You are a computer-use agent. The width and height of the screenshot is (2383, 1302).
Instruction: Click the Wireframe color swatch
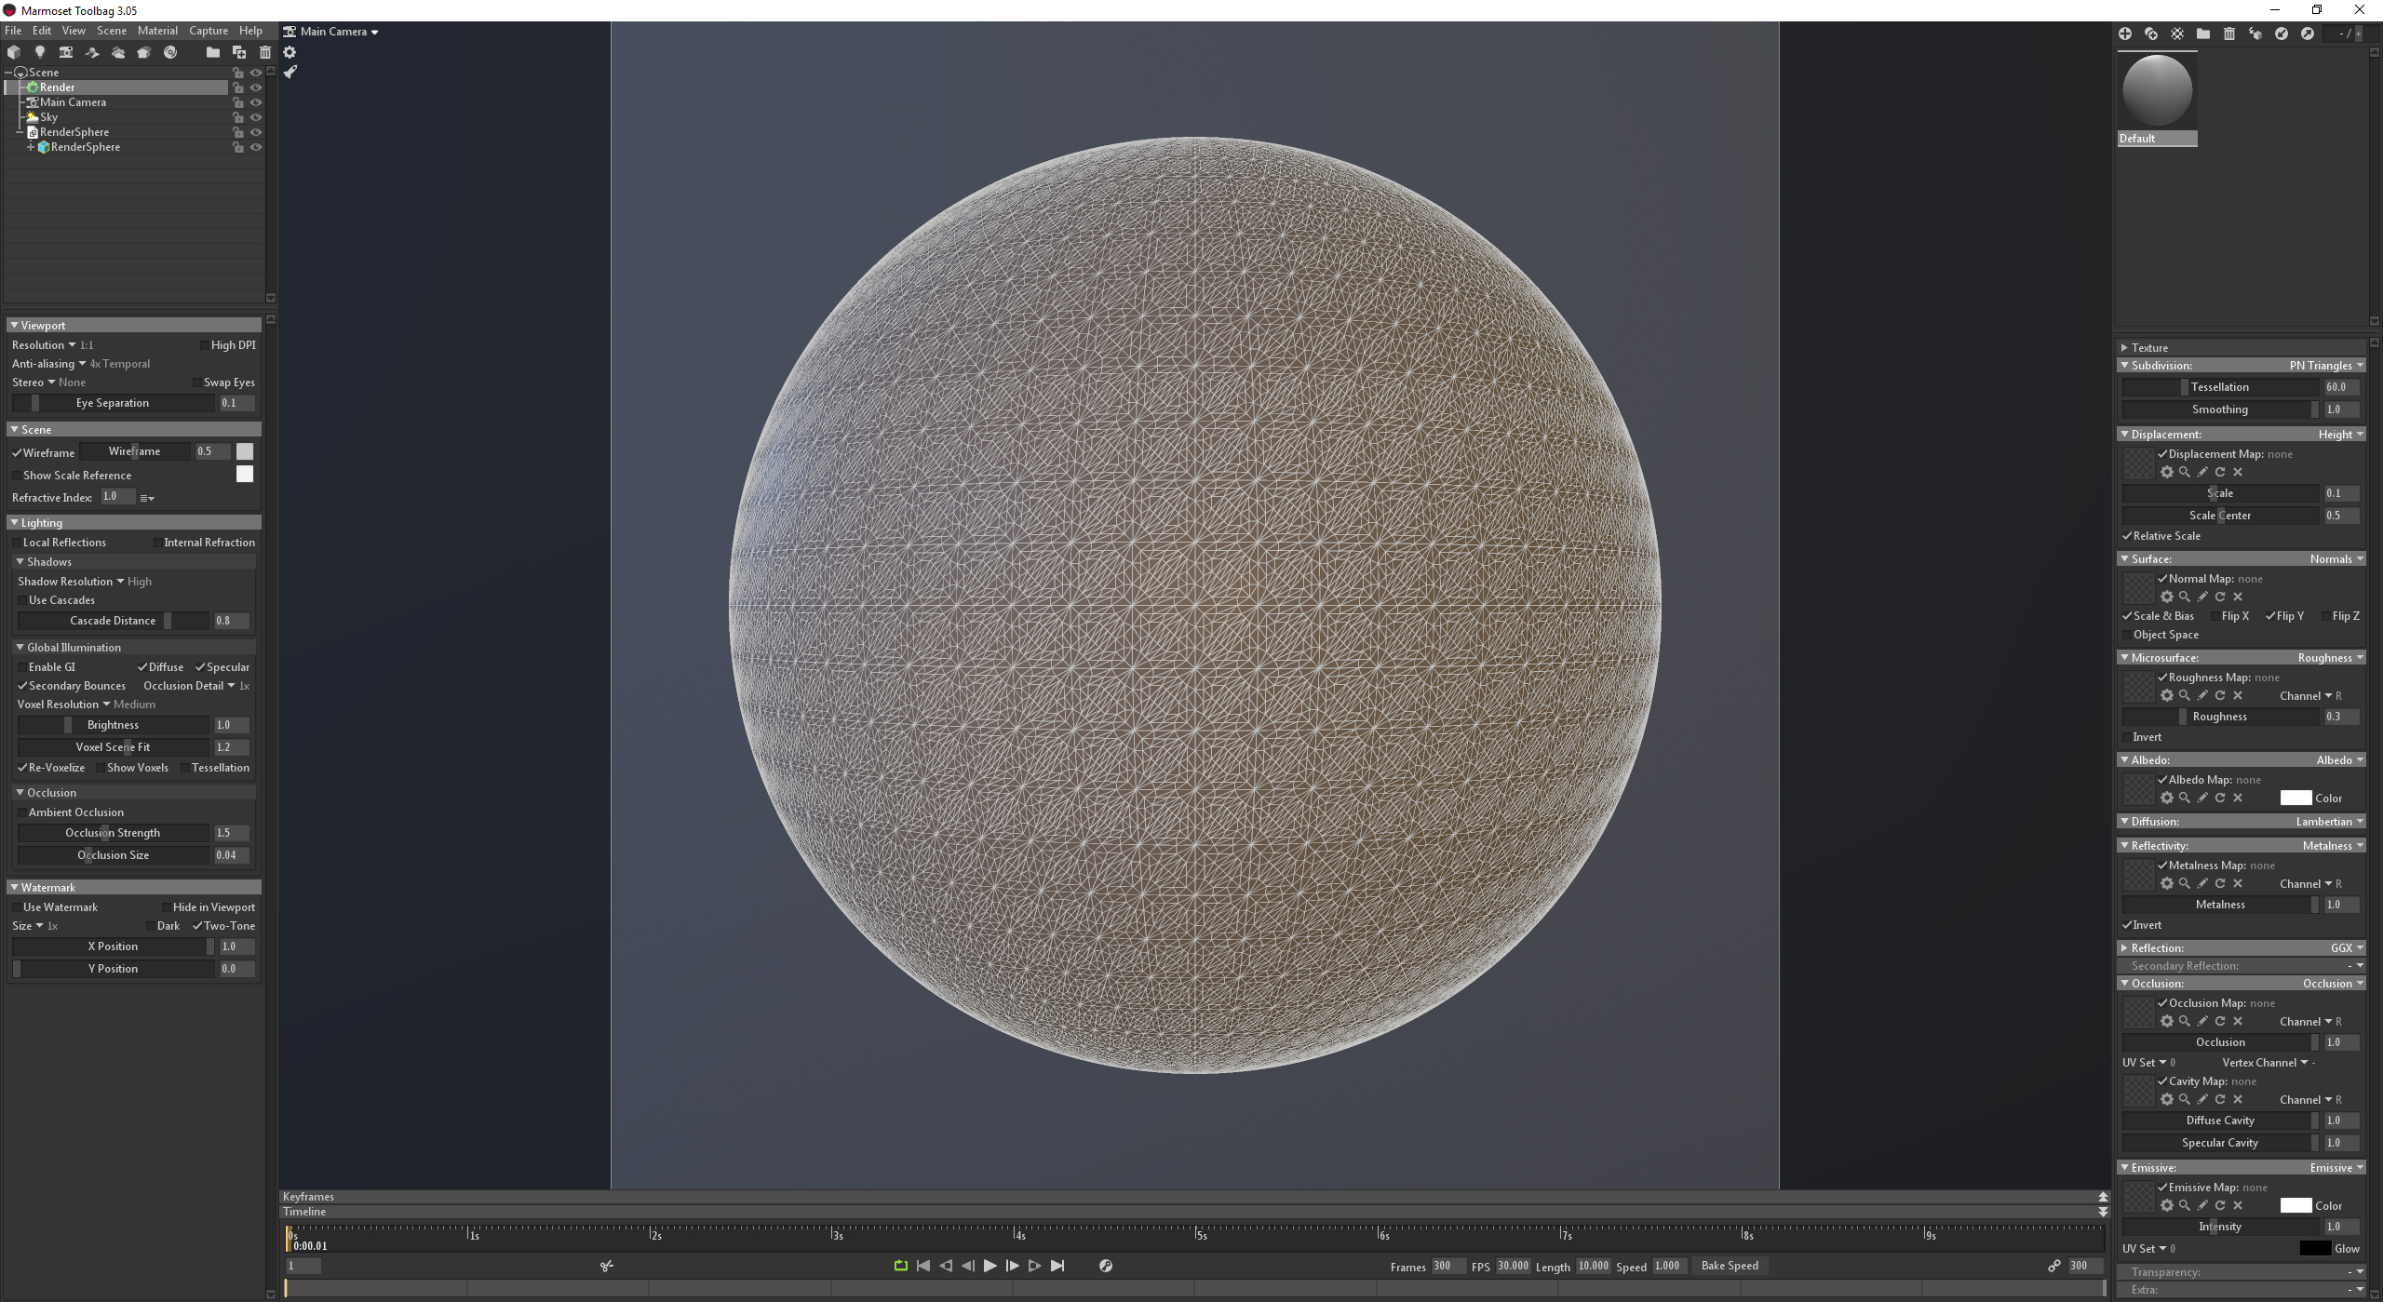pyautogui.click(x=245, y=451)
